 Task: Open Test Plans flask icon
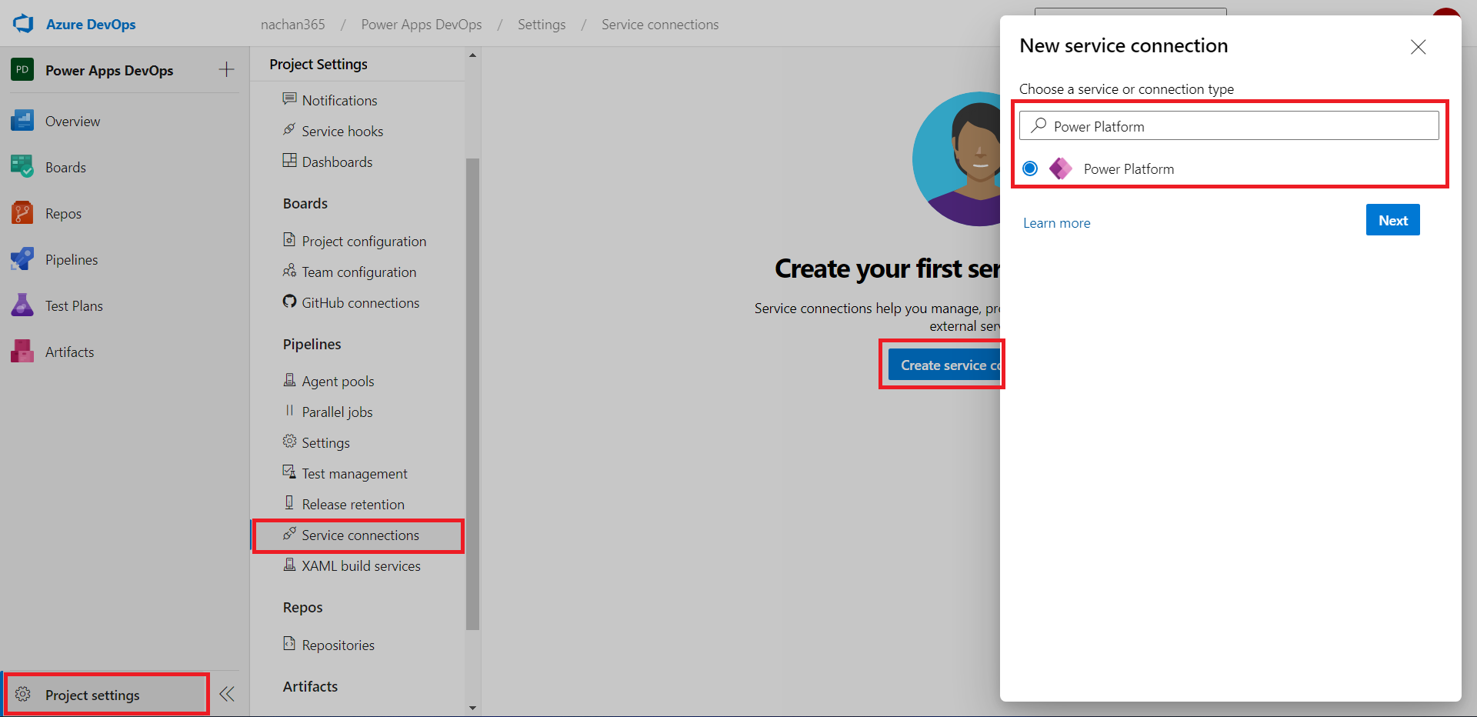[x=22, y=305]
